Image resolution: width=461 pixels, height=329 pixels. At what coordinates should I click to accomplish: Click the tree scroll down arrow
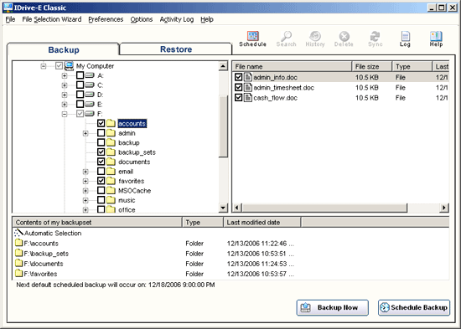(x=224, y=208)
